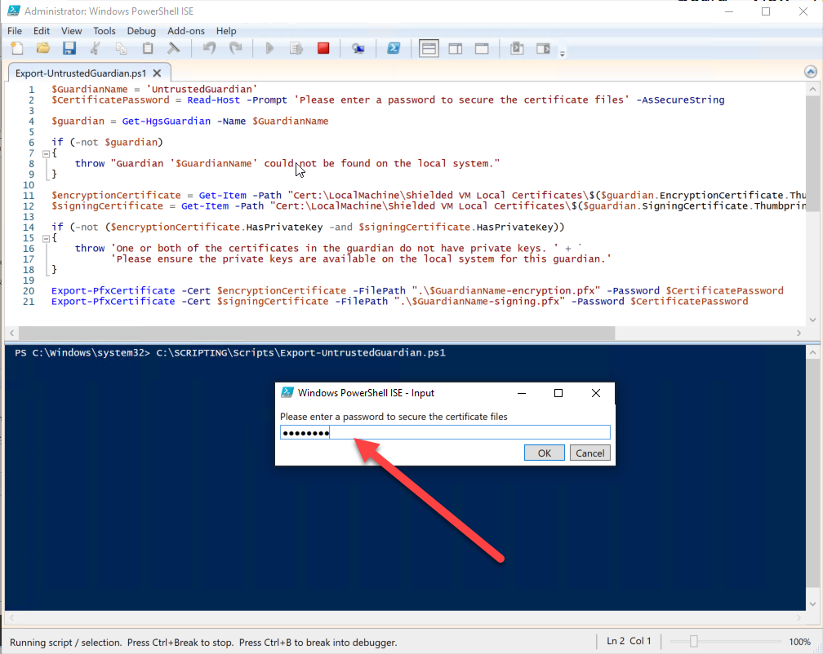
Task: Maximize the PowerShell ISE Input dialog
Action: tap(558, 393)
